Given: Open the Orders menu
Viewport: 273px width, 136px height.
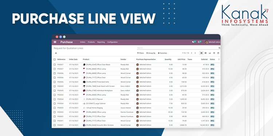Looking at the screenshot, I should tap(83, 42).
